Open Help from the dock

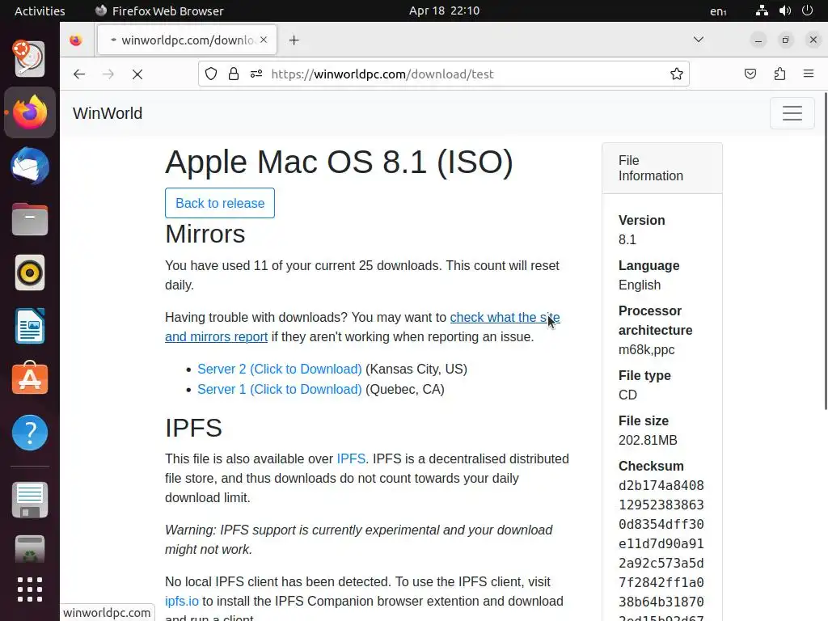pos(30,433)
